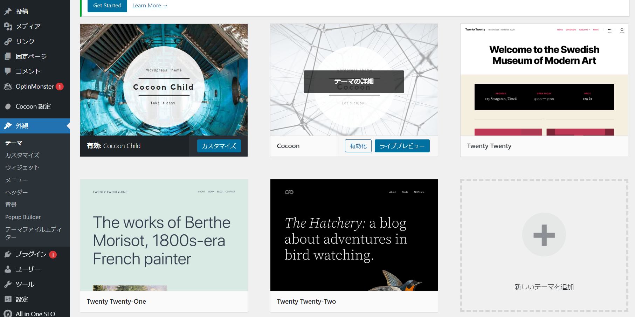Click the wrench icon beside ツール
Screen dimensions: 635x317
coord(8,284)
